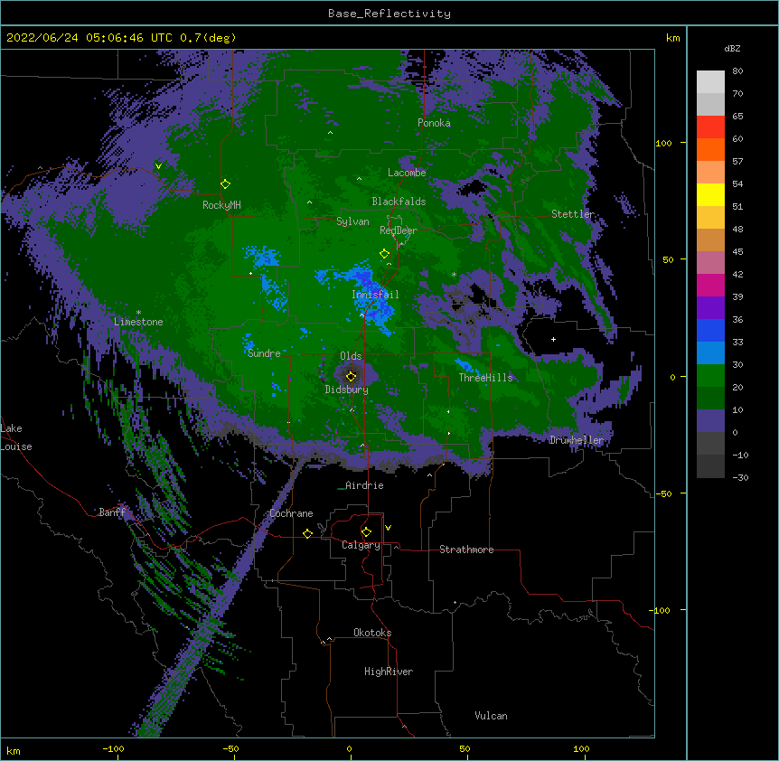Image resolution: width=779 pixels, height=761 pixels.
Task: Click the Innisfail city label
Action: pyautogui.click(x=375, y=295)
